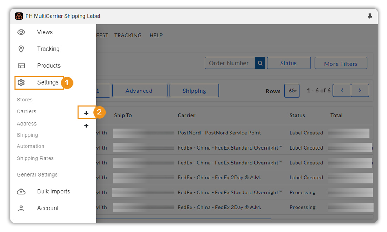
Task: Click the Advanced button
Action: coord(140,91)
